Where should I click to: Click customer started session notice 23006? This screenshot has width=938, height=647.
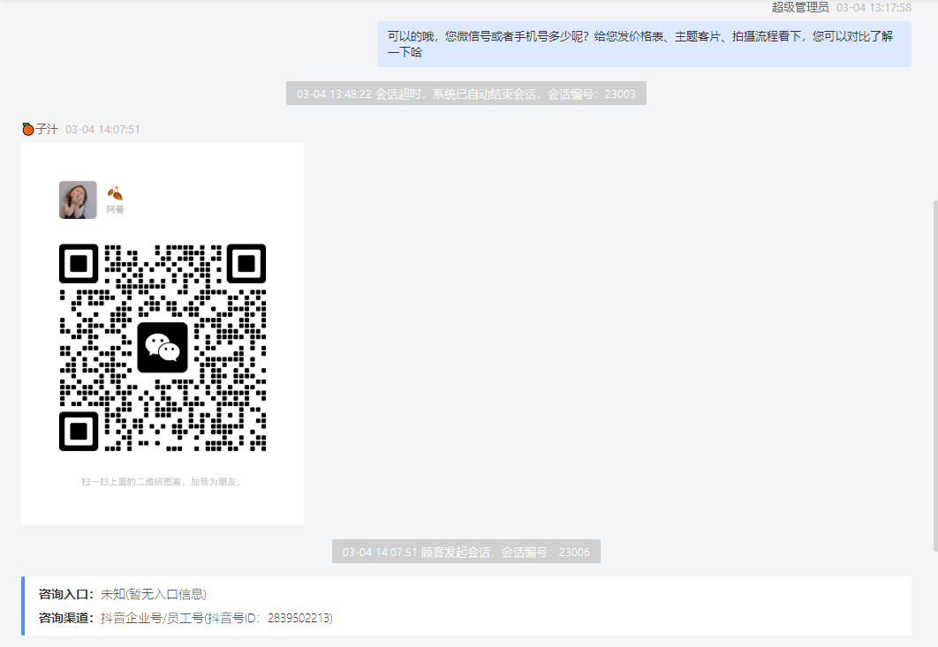pyautogui.click(x=466, y=552)
